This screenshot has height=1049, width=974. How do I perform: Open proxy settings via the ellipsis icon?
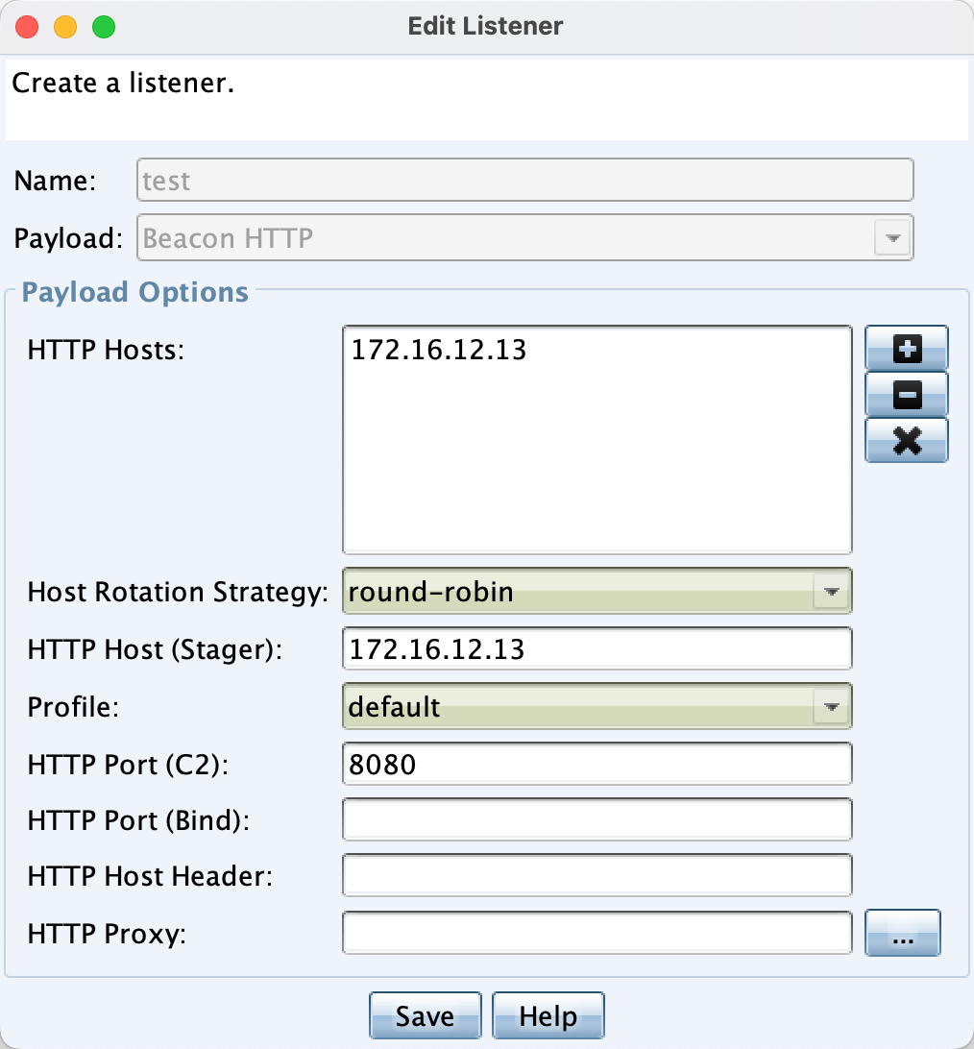click(x=902, y=933)
